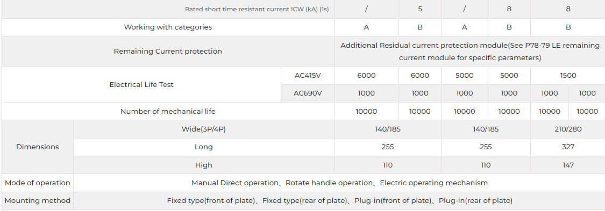Viewport: 605px width, 211px height.
Task: Select the 210/280 width value
Action: tap(568, 129)
